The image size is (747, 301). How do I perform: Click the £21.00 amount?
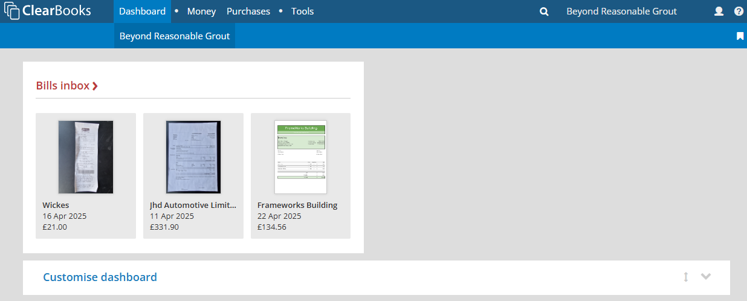point(55,227)
